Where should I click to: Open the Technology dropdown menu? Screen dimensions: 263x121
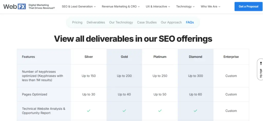point(185,6)
